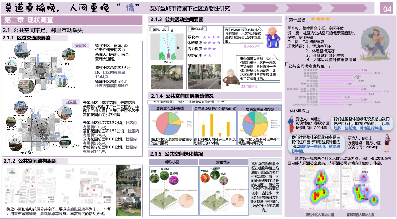The image size is (397, 219).
Task: Click the 龙船花 red flower image
Action: click(206, 178)
